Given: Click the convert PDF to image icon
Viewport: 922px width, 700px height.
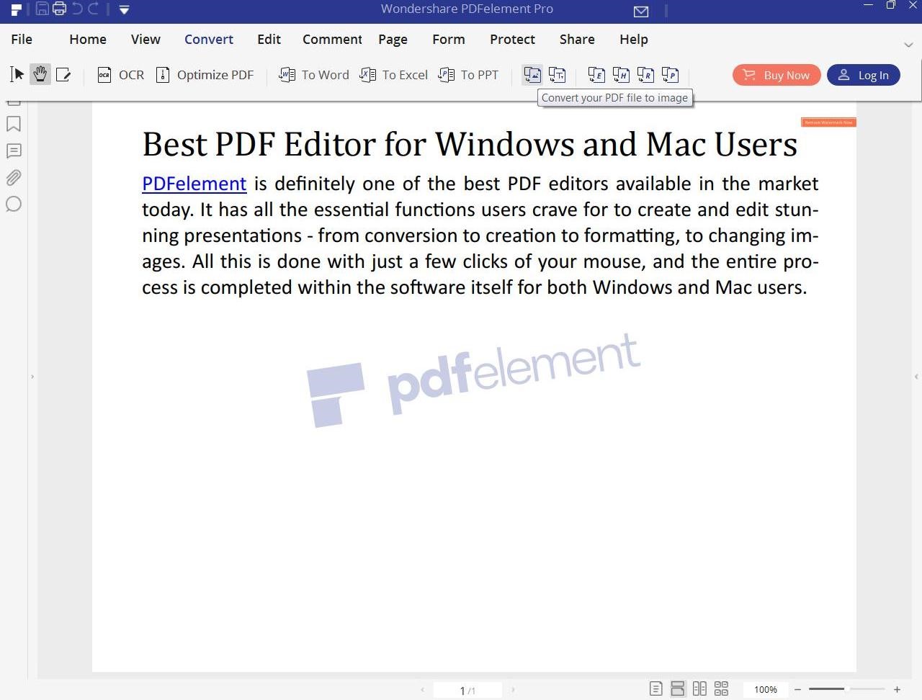Looking at the screenshot, I should (x=532, y=75).
